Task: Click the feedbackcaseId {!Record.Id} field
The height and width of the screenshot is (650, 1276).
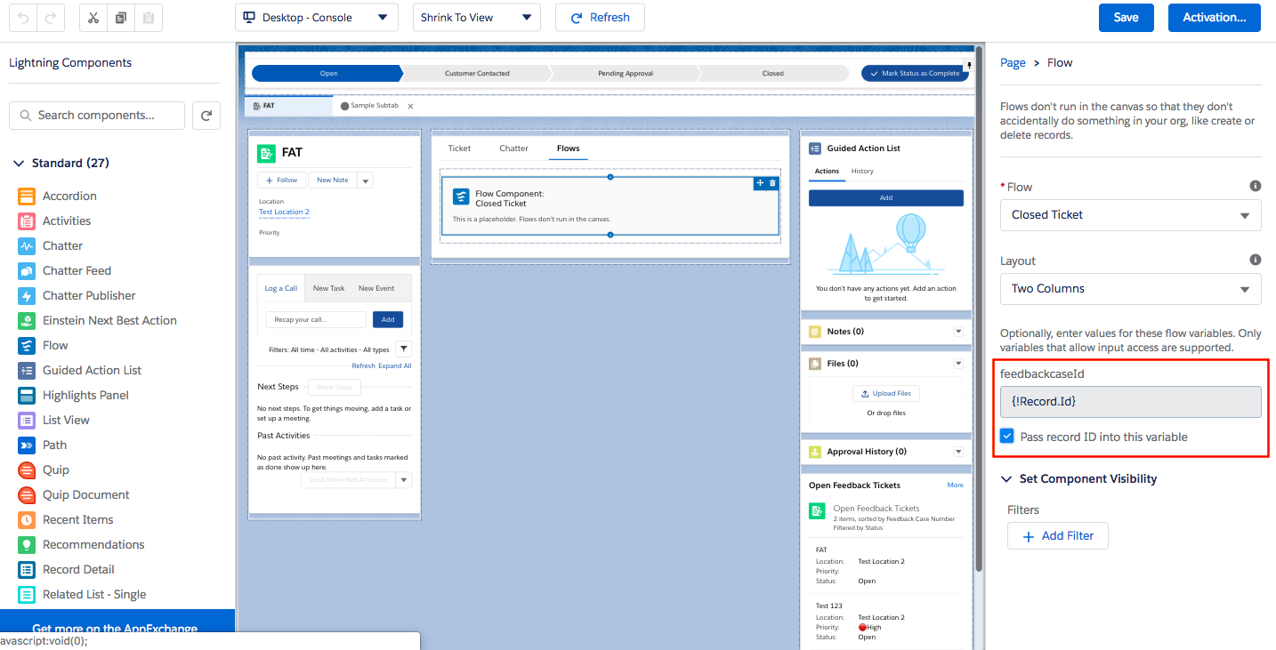Action: point(1131,402)
